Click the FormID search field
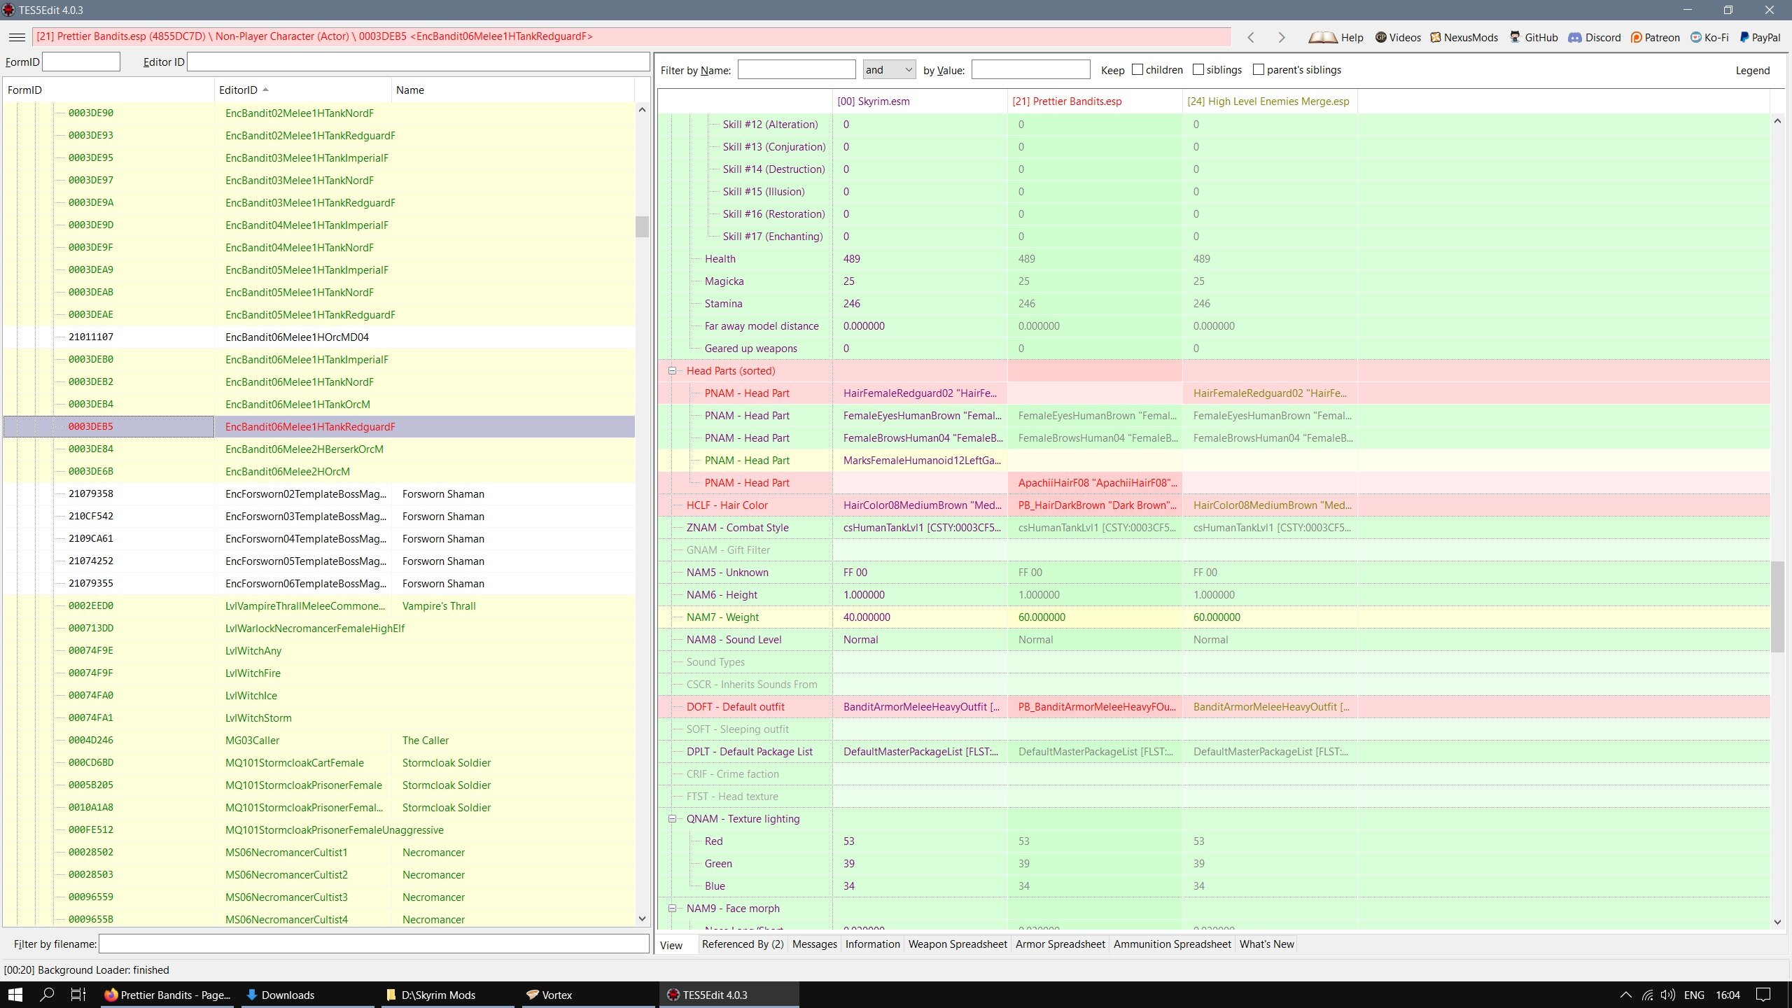The image size is (1792, 1008). pyautogui.click(x=81, y=62)
